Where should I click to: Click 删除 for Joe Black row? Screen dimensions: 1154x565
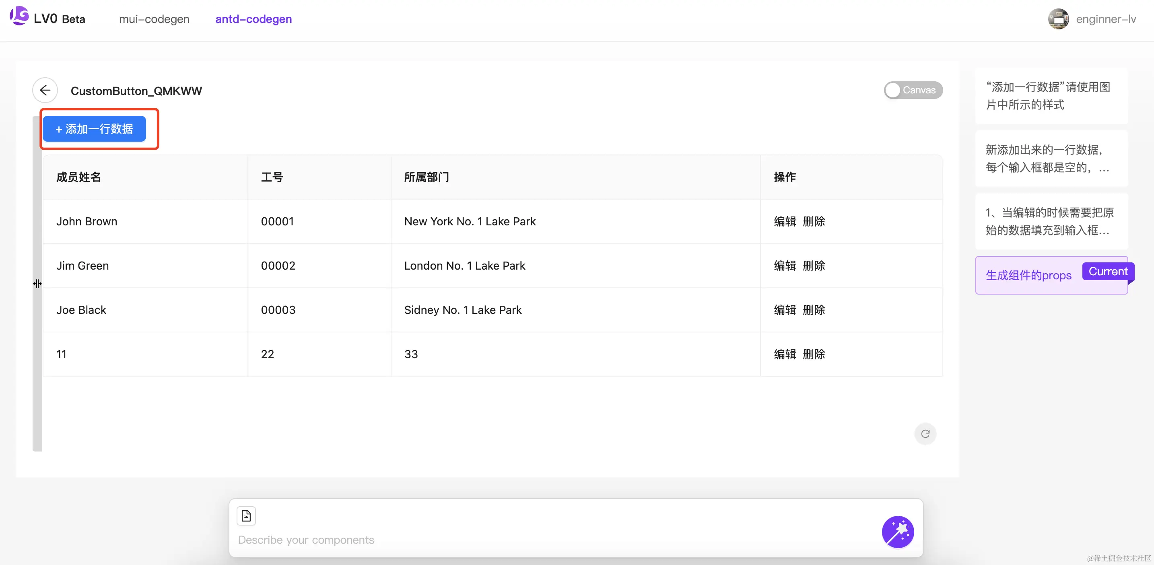(x=814, y=310)
